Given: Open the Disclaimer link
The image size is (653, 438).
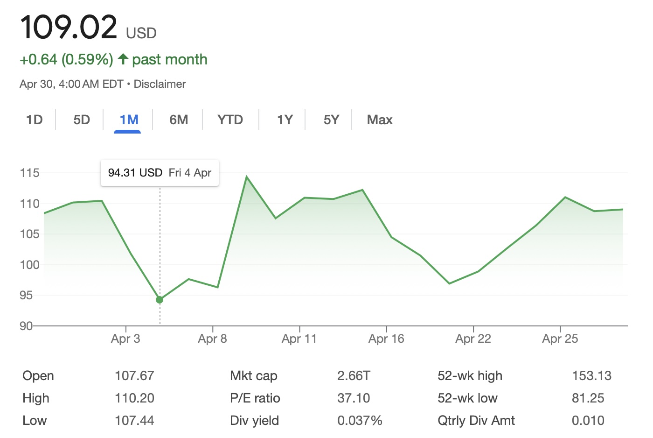Looking at the screenshot, I should (x=160, y=84).
